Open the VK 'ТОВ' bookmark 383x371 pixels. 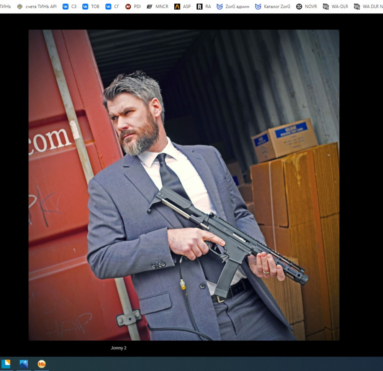point(91,7)
